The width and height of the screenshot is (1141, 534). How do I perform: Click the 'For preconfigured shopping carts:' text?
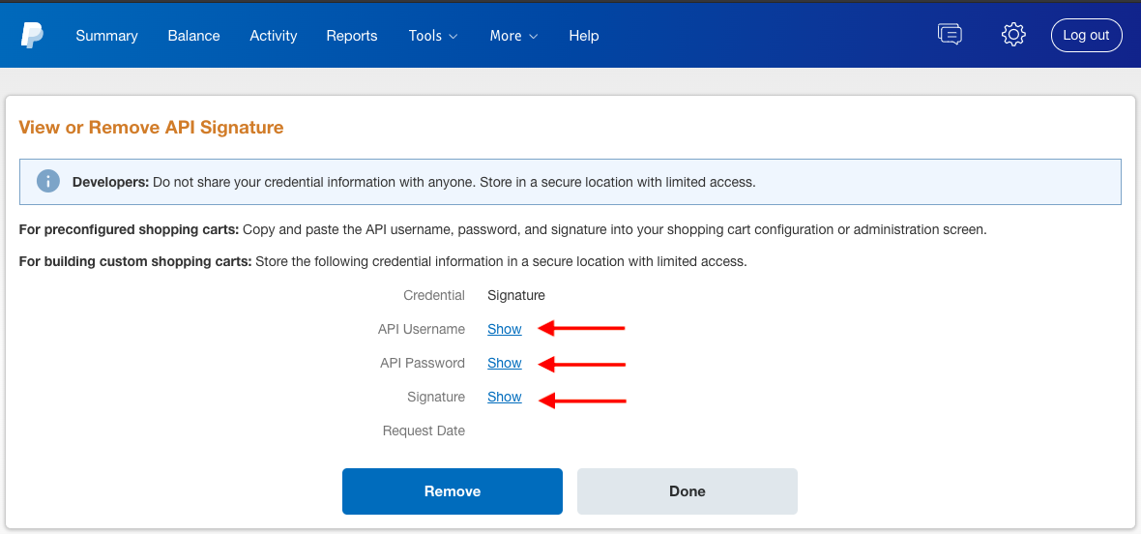[129, 230]
